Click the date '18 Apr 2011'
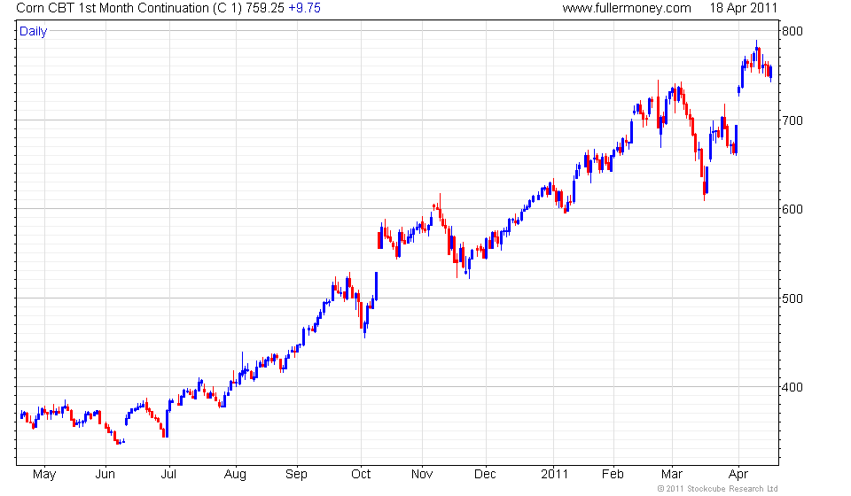Viewport: 851px width, 496px height. [744, 8]
